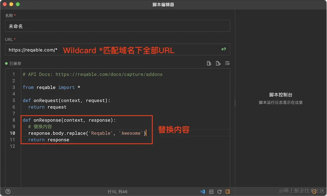Click the response.body.replace code line
The height and width of the screenshot is (196, 327).
[87, 133]
